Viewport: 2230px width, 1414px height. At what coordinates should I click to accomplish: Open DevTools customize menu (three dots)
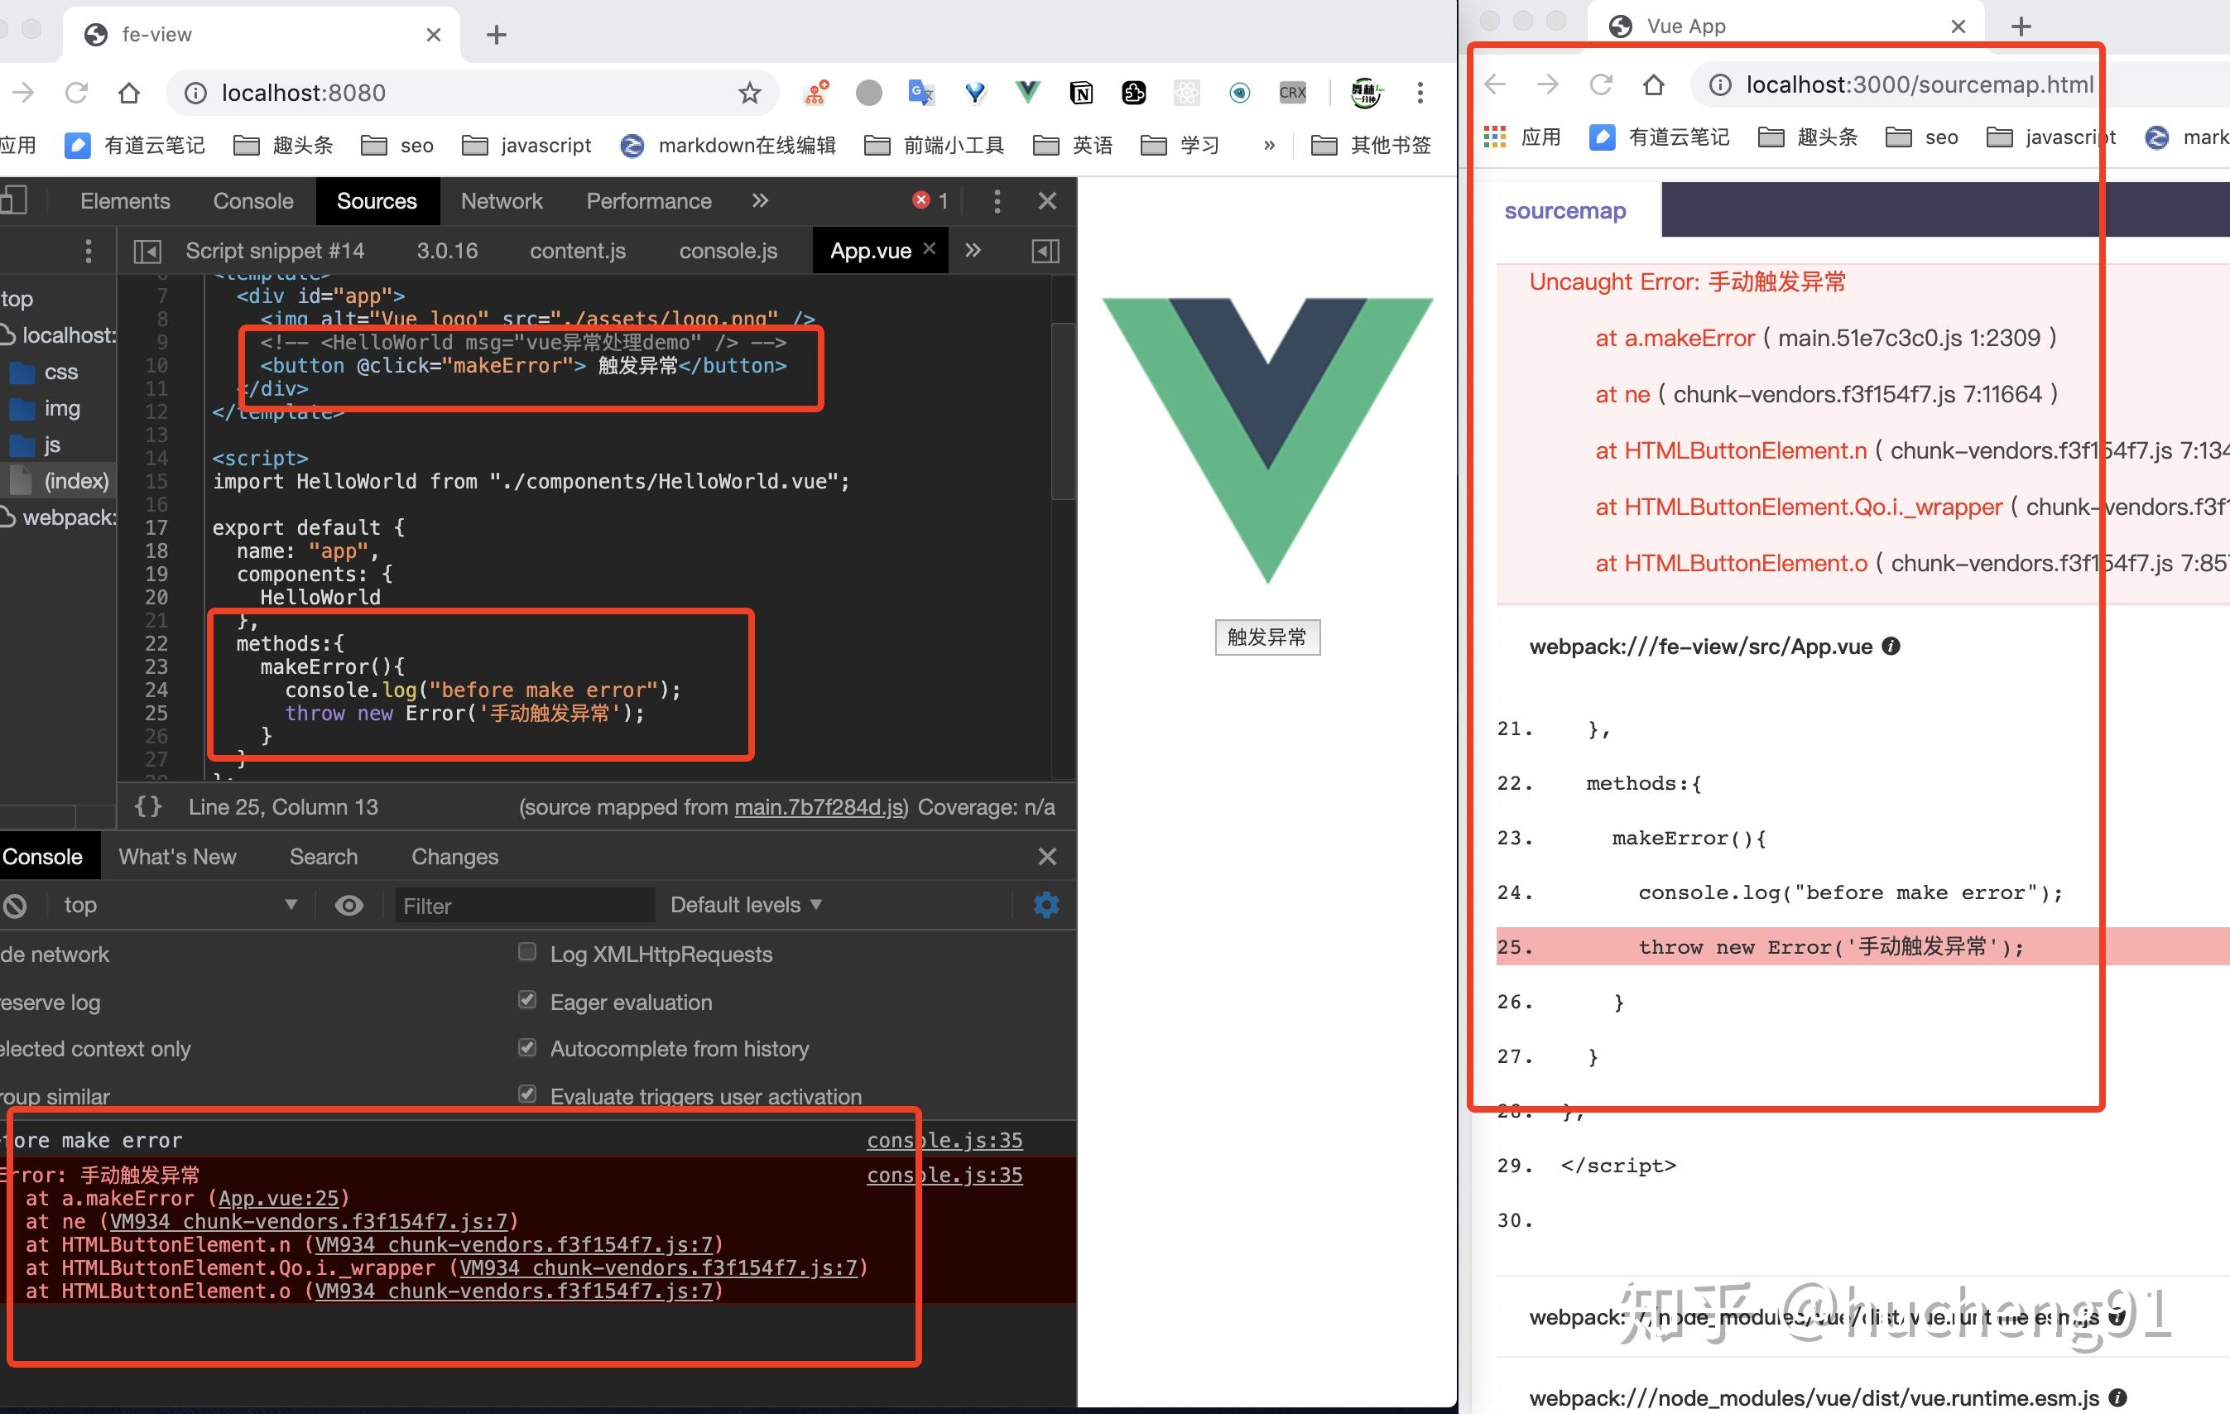[x=997, y=200]
